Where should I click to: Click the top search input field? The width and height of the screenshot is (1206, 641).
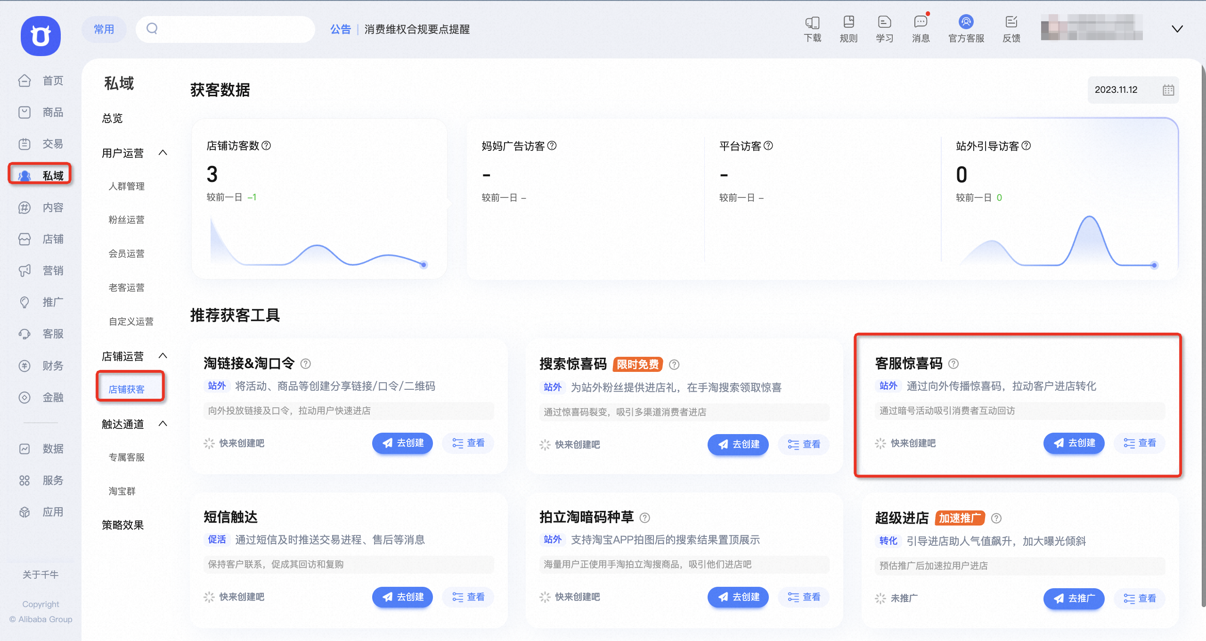(225, 29)
